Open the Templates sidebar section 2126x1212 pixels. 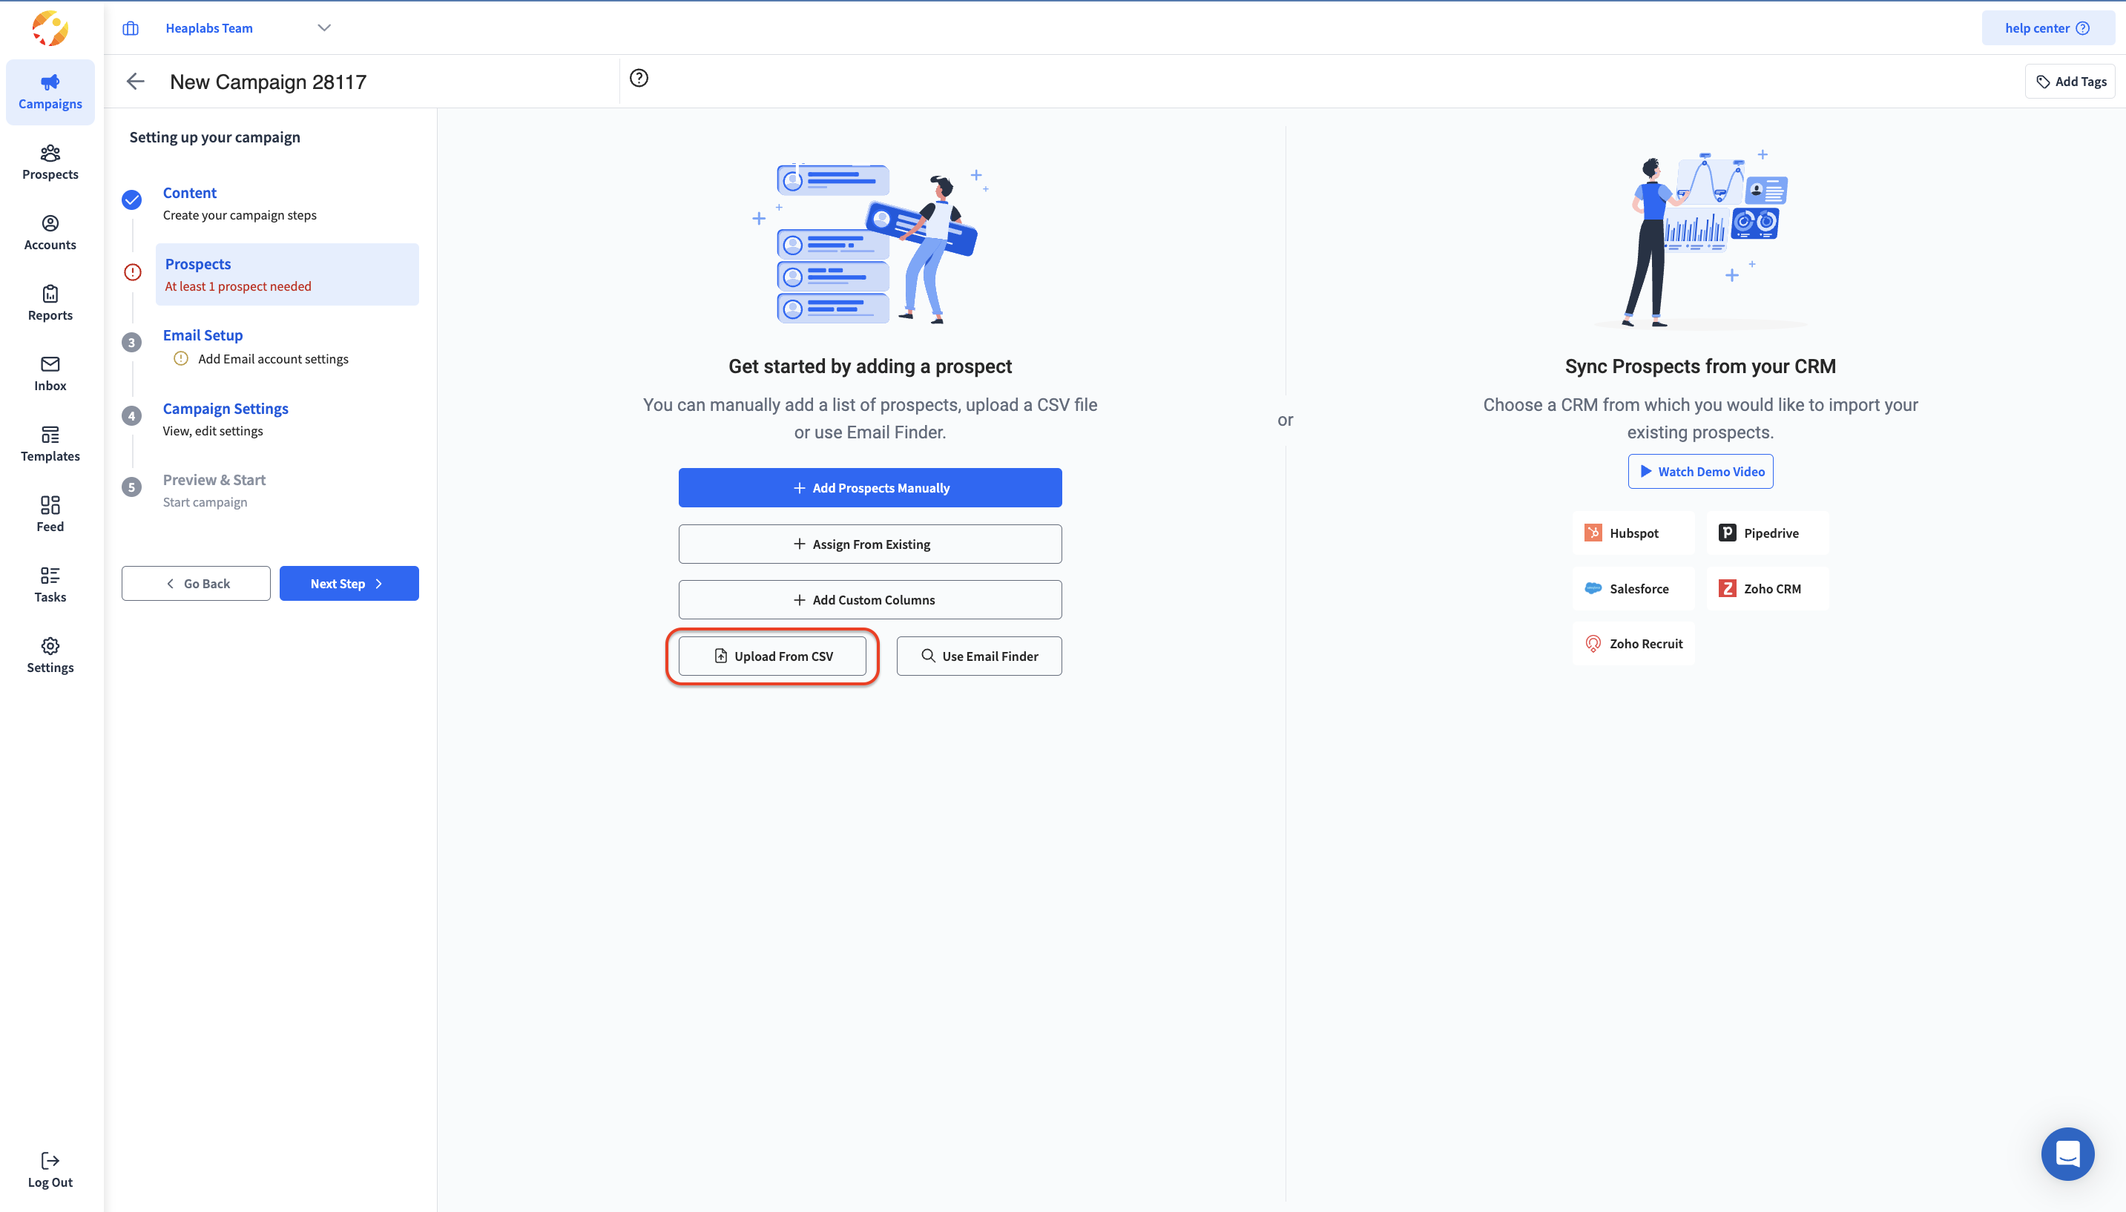tap(50, 444)
